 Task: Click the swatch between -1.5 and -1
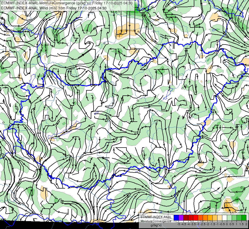click(215, 218)
